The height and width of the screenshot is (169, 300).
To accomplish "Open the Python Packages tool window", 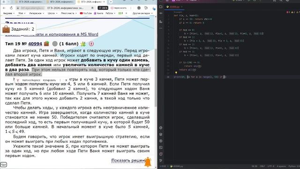I will click(161, 128).
